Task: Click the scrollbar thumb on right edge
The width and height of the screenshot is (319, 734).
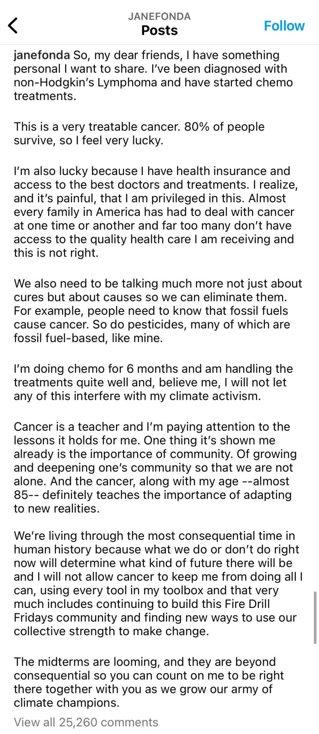Action: [x=315, y=618]
